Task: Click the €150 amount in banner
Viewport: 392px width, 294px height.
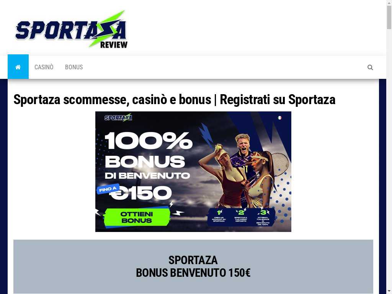Action: pyautogui.click(x=141, y=193)
